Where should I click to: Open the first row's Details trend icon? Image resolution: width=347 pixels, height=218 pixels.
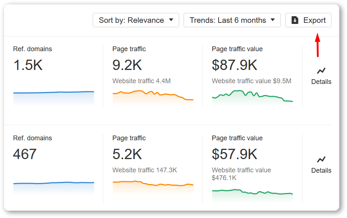321,71
